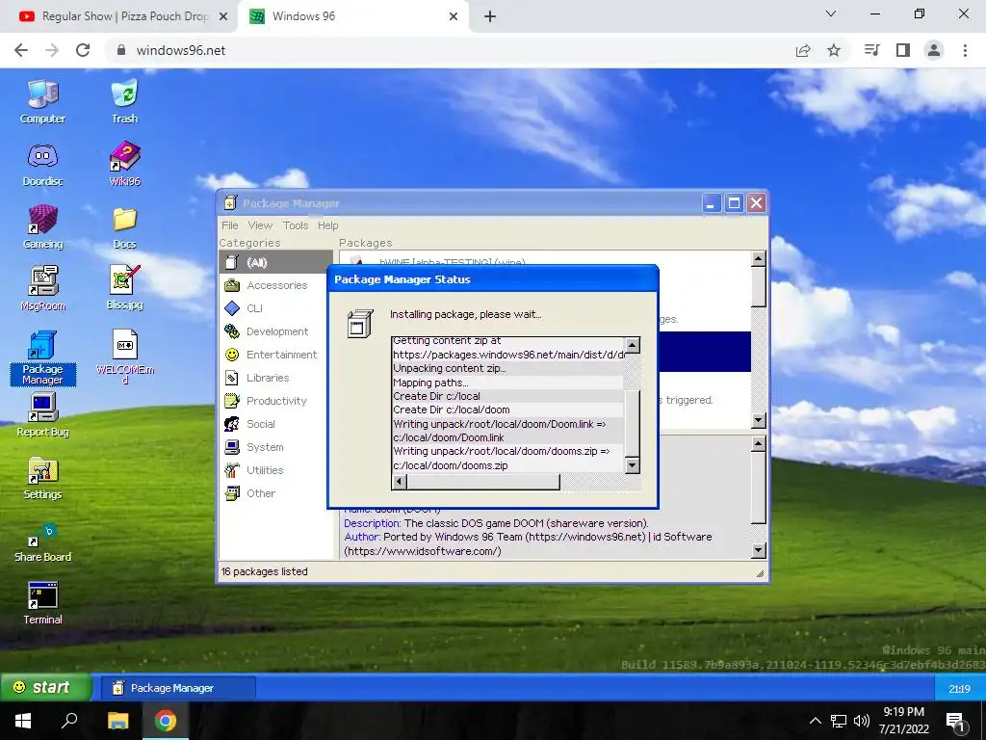
Task: Open the Terminal desktop icon
Action: tap(42, 603)
